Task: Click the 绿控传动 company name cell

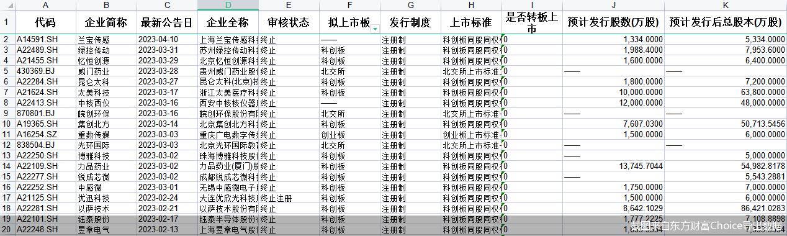Action: pos(106,50)
